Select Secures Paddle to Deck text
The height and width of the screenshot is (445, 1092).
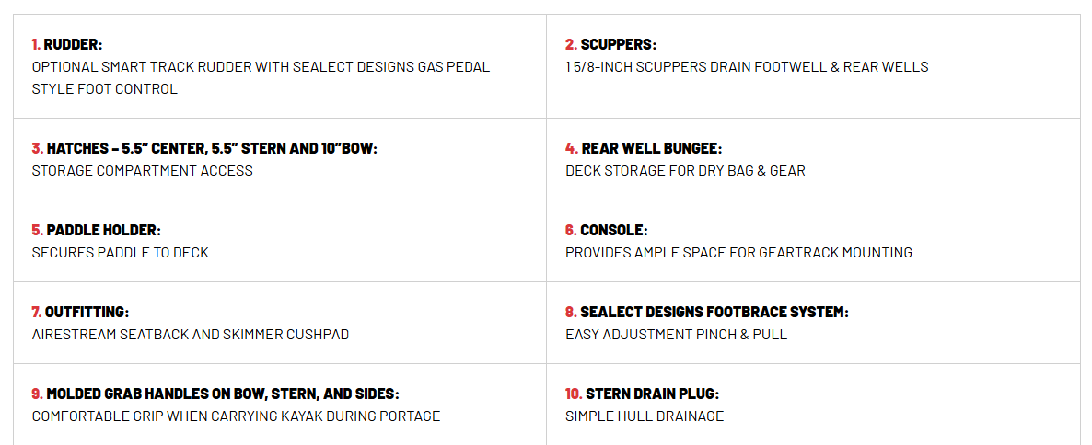tap(120, 253)
